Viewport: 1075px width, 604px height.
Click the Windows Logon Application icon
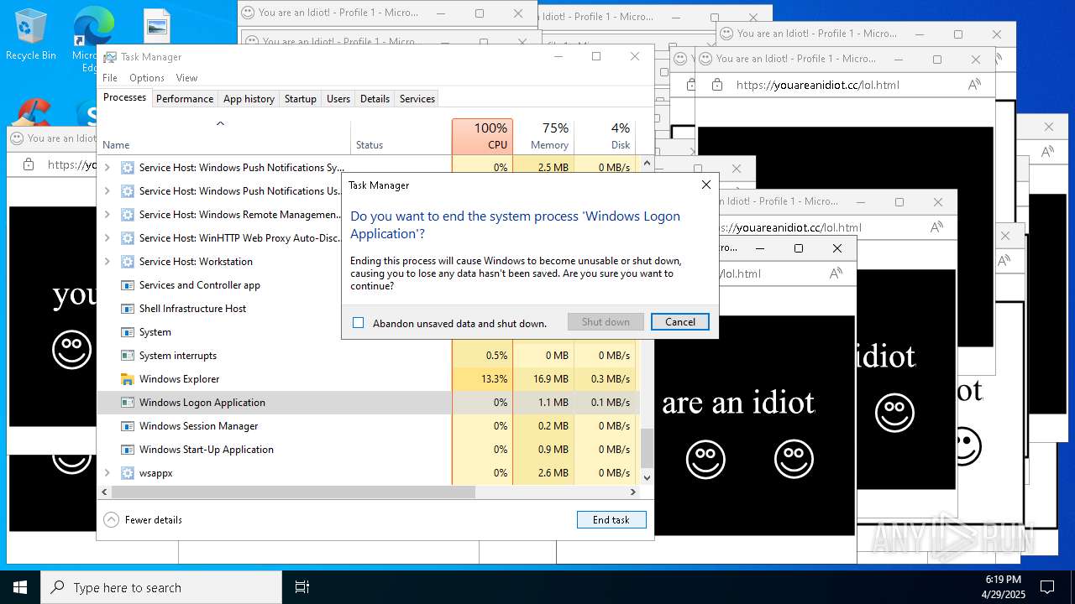click(128, 403)
